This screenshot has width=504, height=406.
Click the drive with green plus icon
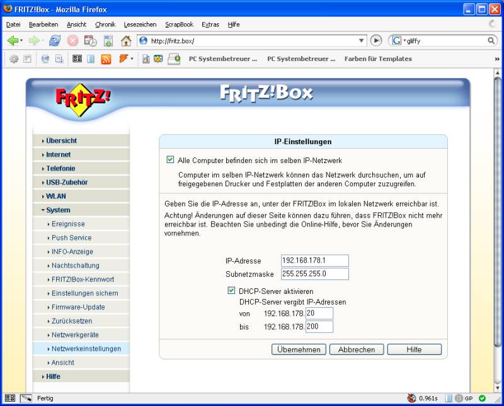[x=175, y=59]
